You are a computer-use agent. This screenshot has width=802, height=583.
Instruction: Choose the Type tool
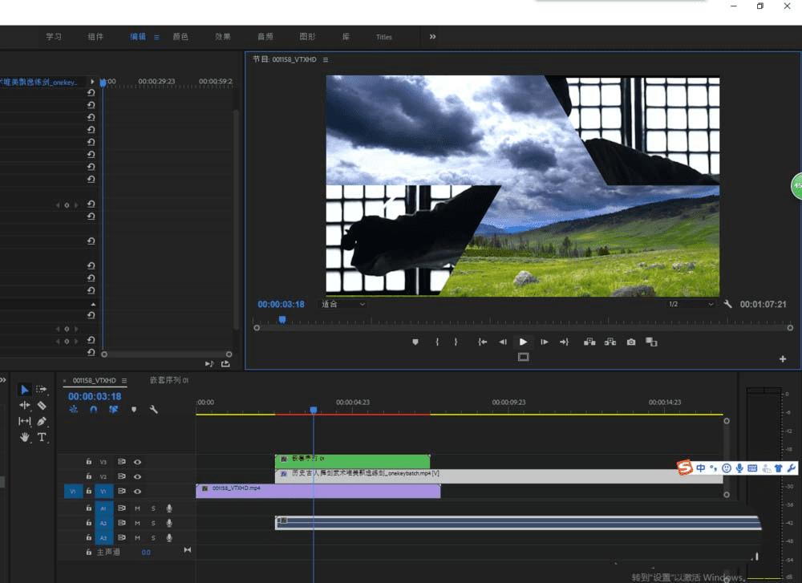pos(42,437)
